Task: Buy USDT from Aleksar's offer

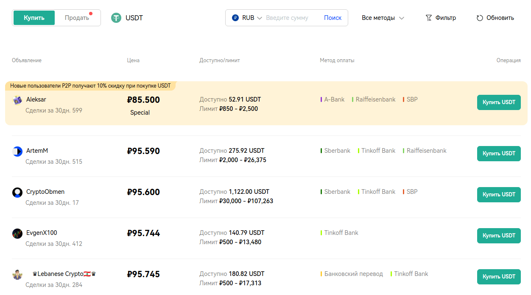Action: pyautogui.click(x=498, y=102)
